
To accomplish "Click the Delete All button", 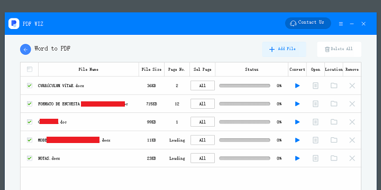I will pyautogui.click(x=339, y=49).
